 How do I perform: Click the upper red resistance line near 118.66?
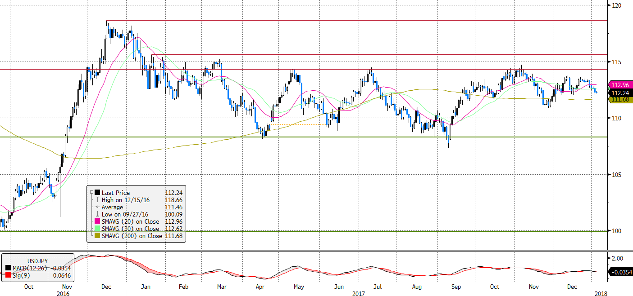[356, 20]
